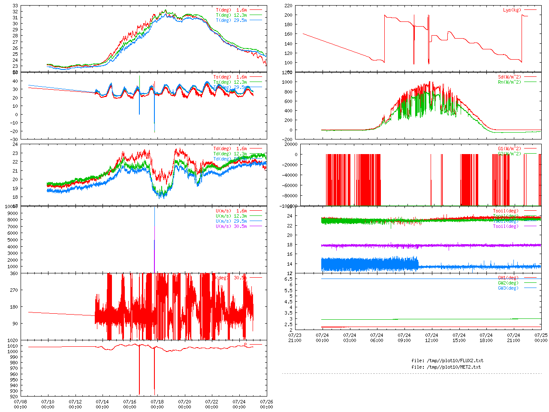Image resolution: width=549 pixels, height=412 pixels.
Task: Click the "07/10 00:00" x-axis label
Action: [x=48, y=405]
